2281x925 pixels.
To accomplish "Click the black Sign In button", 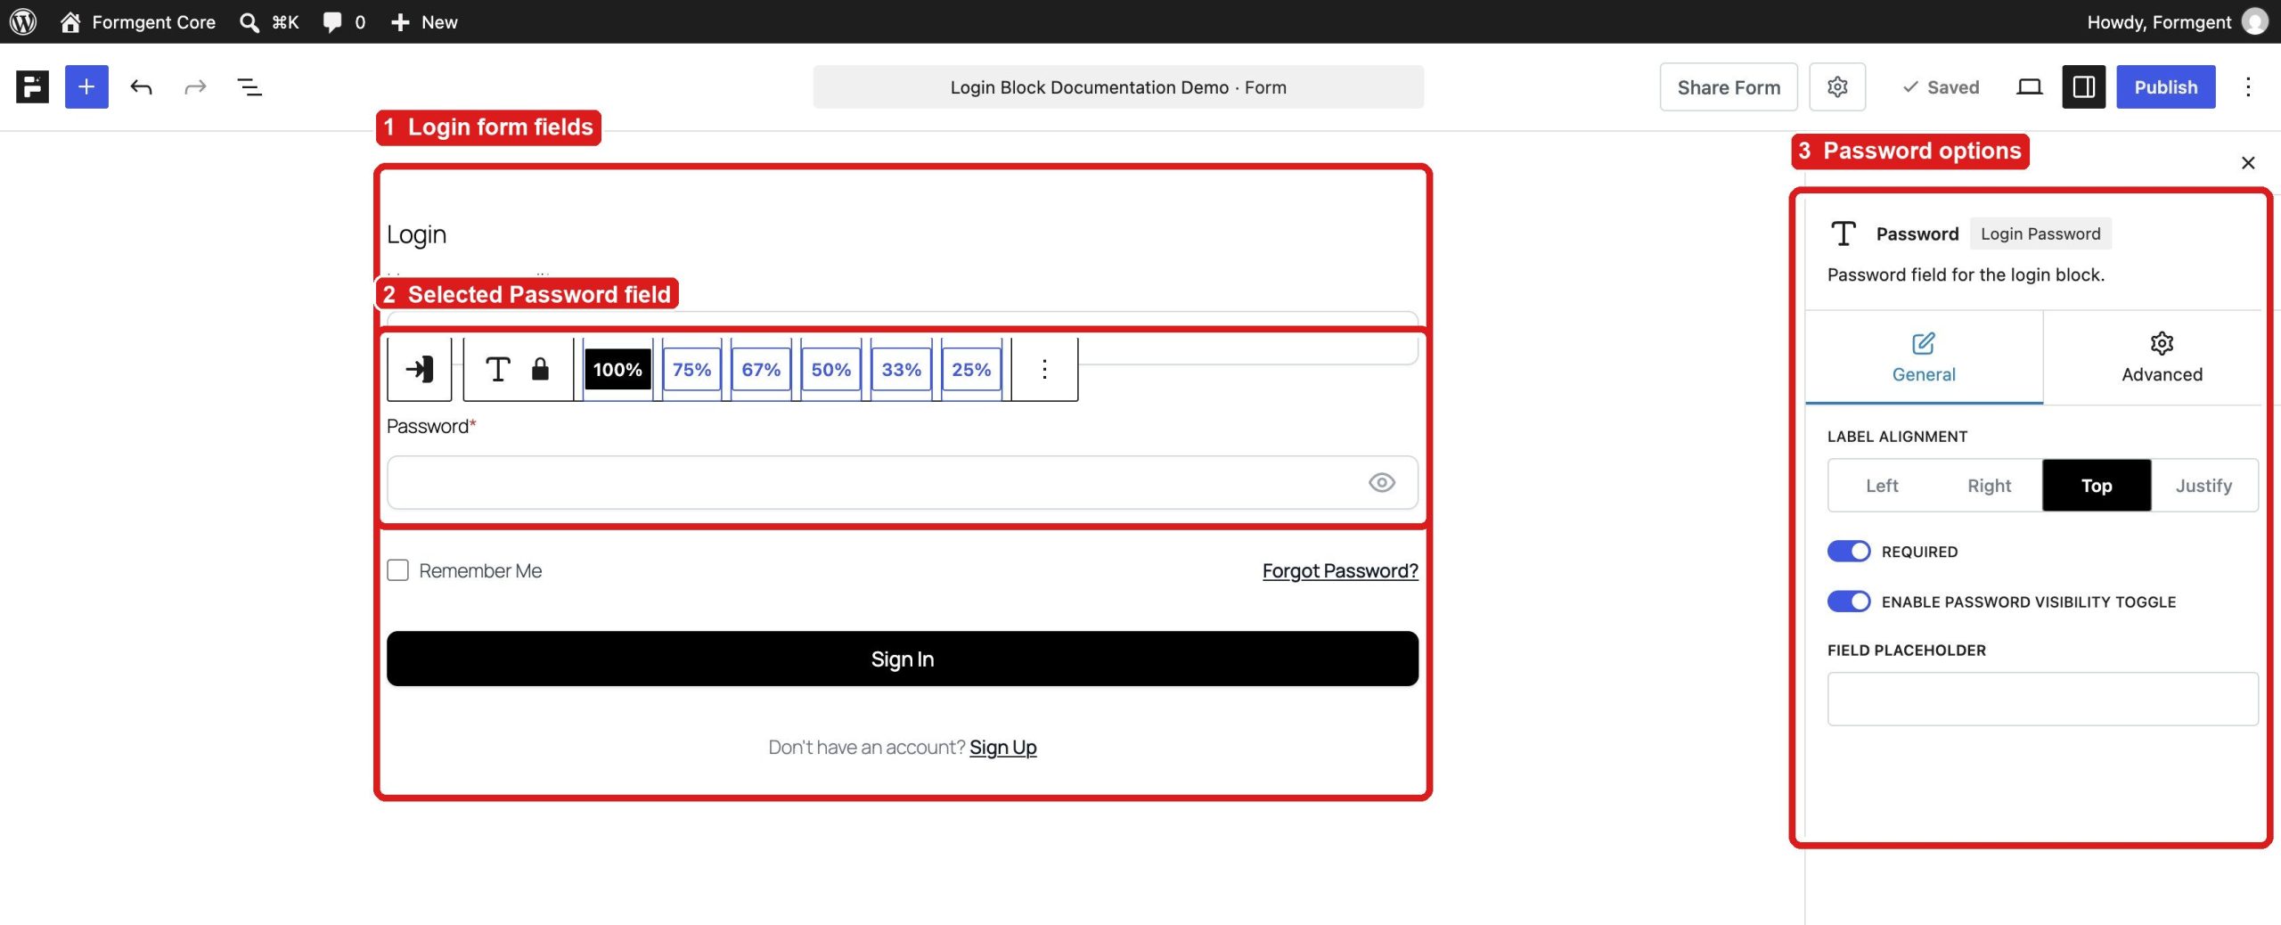I will pyautogui.click(x=902, y=659).
